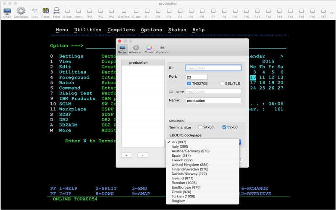
Task: Pick United Kingdom (285) codepage
Action: pos(190,165)
